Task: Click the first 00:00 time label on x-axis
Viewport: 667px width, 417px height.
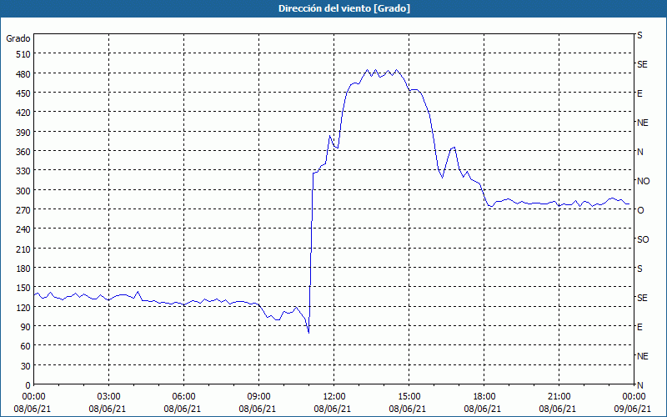Action: [x=33, y=397]
